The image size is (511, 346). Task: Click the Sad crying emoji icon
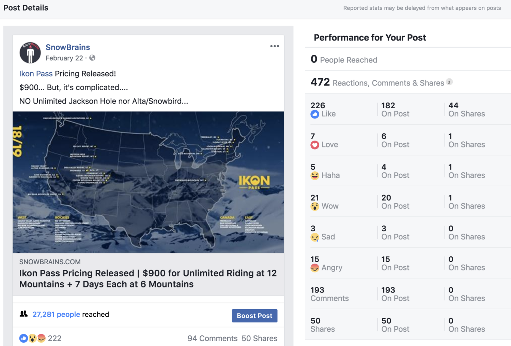point(315,237)
